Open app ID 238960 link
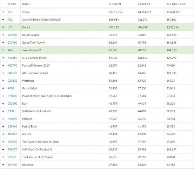Screen dimensions: 194x169 12,126
